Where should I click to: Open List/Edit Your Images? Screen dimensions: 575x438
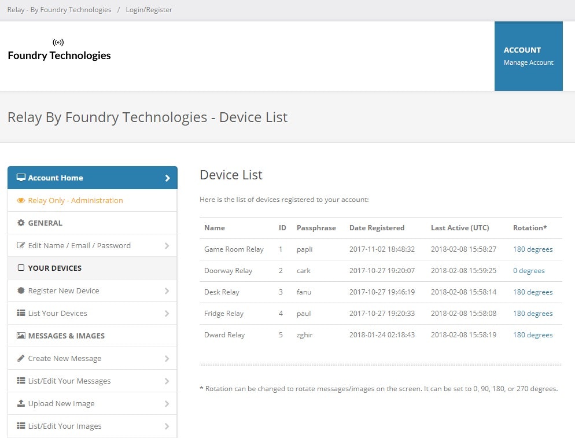click(93, 426)
